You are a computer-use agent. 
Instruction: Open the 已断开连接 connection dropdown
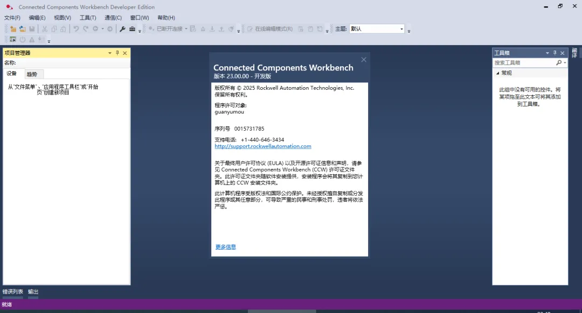[x=186, y=29]
